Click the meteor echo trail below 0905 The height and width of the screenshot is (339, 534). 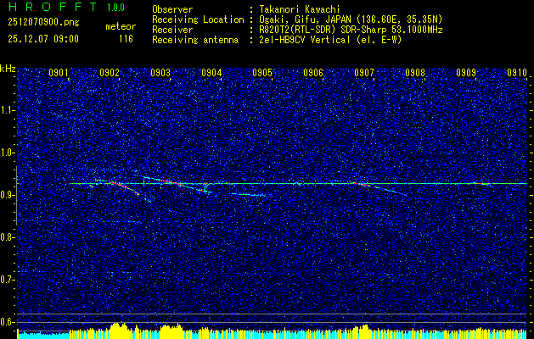(x=250, y=194)
